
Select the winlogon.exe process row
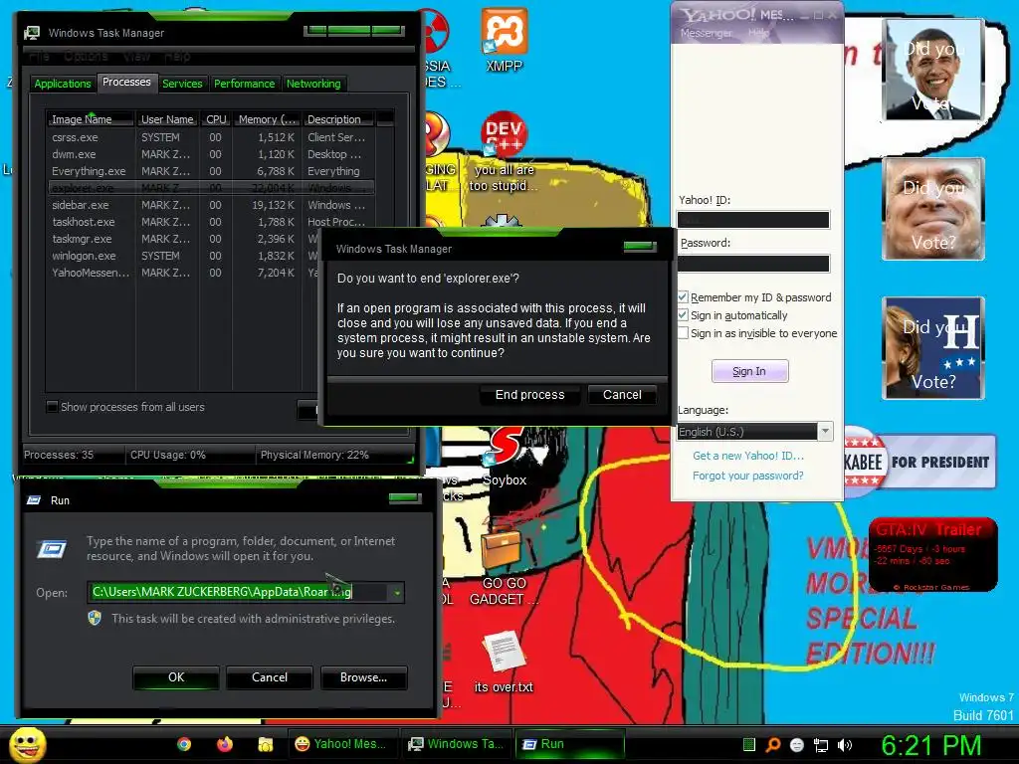coord(183,256)
